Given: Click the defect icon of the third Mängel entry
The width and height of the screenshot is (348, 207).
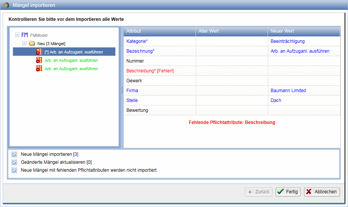Looking at the screenshot, I should [x=39, y=68].
